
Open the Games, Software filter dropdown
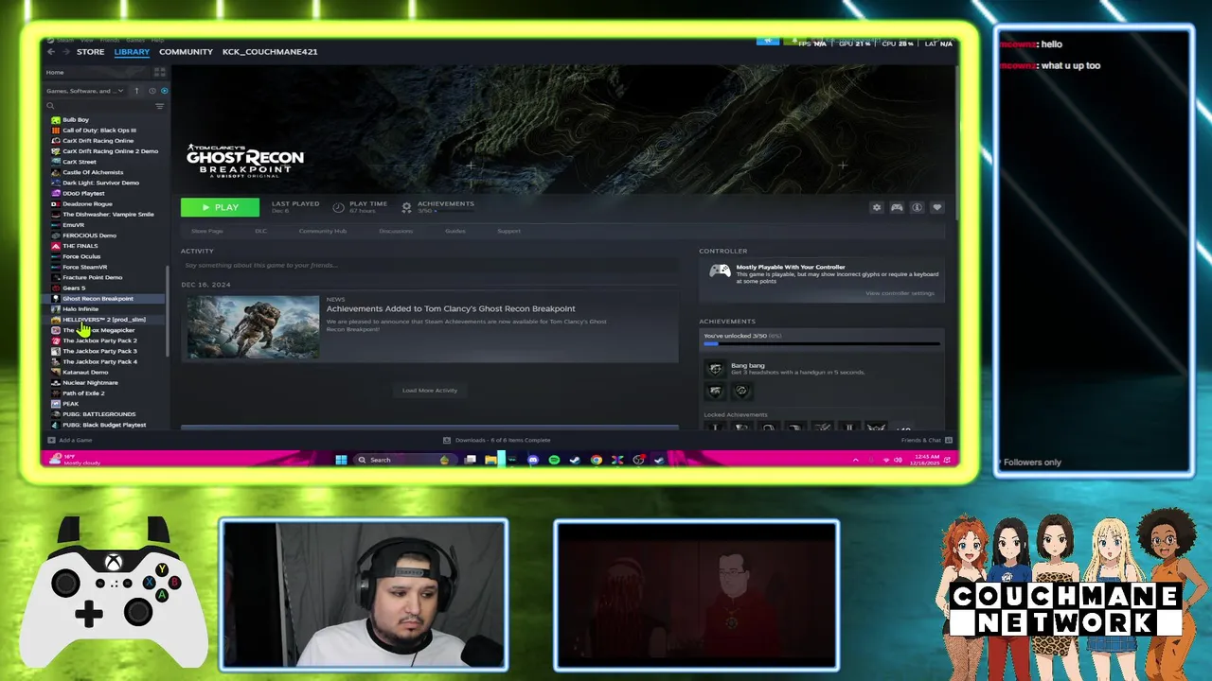85,91
